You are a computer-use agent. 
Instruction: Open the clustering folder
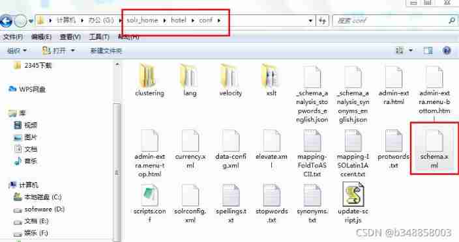pos(149,80)
